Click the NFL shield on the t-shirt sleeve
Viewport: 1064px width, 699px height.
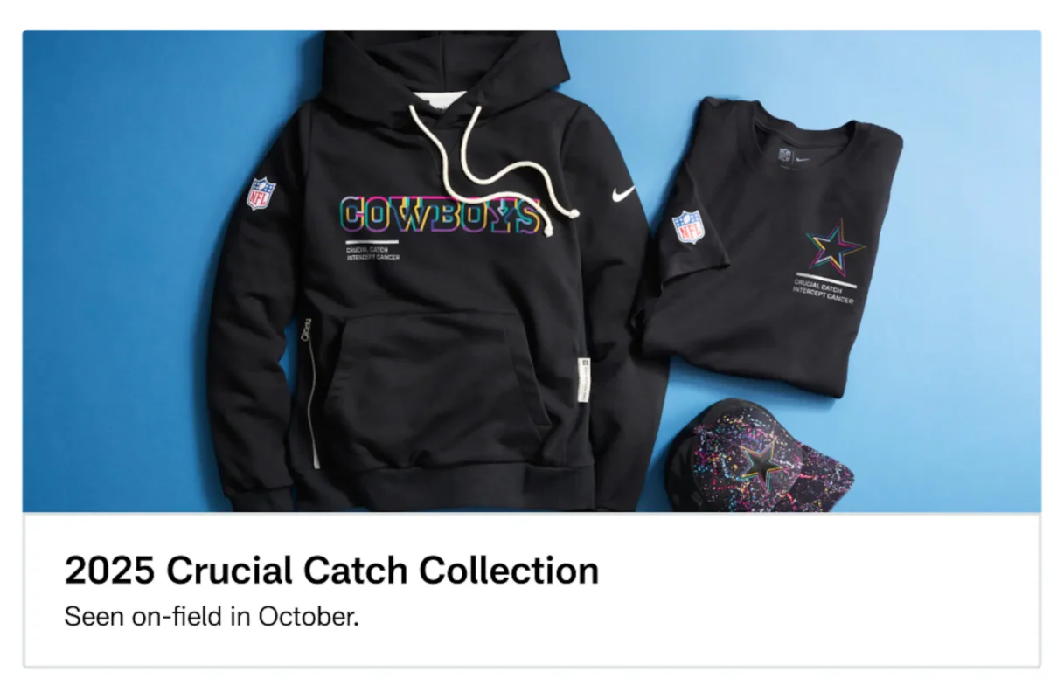tap(688, 227)
